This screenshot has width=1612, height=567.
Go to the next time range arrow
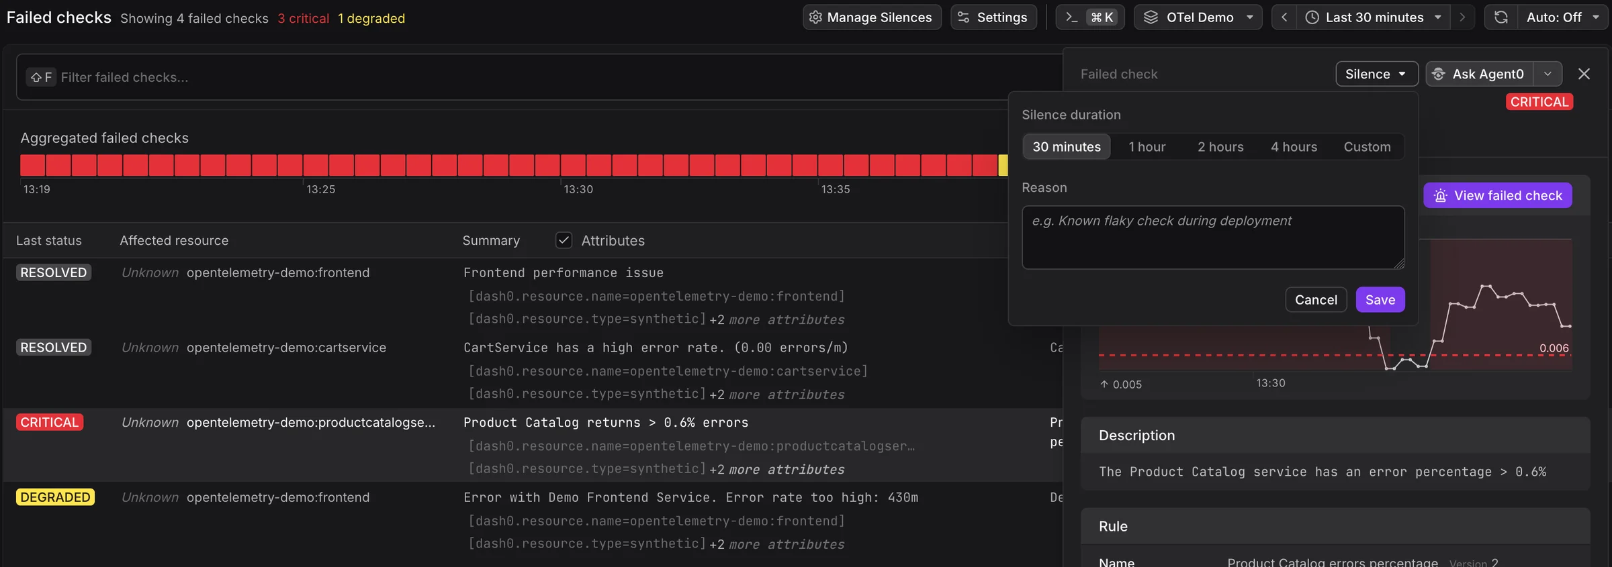pos(1462,17)
